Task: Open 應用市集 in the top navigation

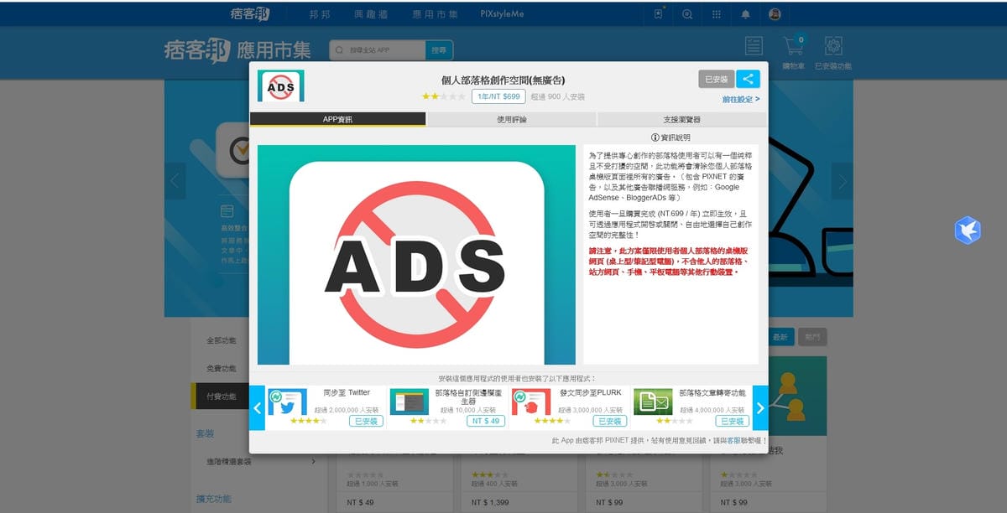Action: click(x=435, y=14)
